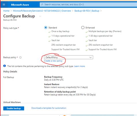Open the Azure portal hamburger menu
This screenshot has width=137, height=116.
[x=4, y=5]
